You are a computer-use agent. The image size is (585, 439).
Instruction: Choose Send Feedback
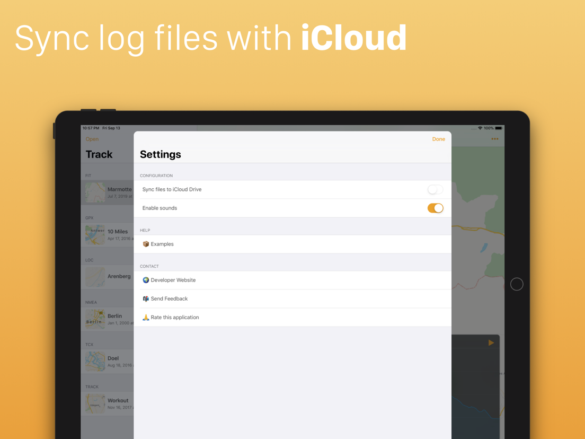[292, 298]
